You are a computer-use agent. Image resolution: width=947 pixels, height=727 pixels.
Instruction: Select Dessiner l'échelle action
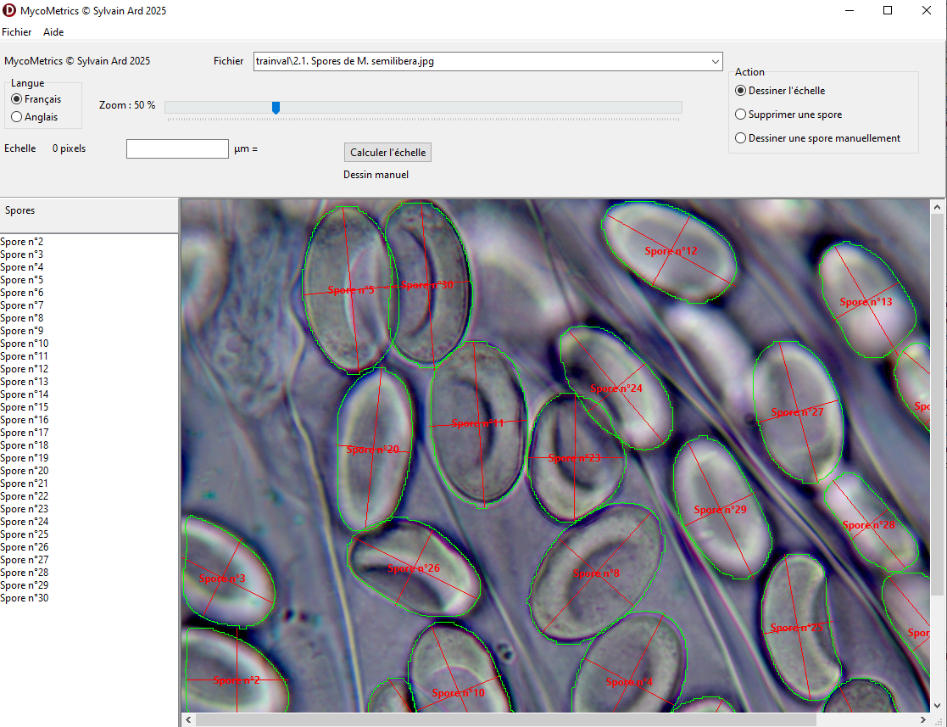tap(780, 91)
